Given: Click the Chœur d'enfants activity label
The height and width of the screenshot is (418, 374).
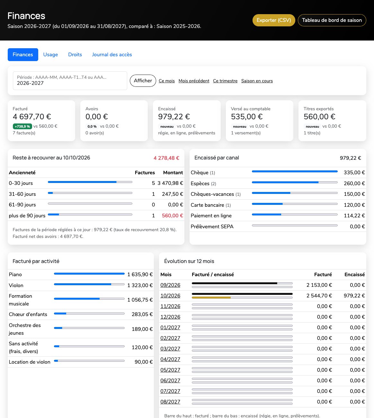Looking at the screenshot, I should [28, 314].
